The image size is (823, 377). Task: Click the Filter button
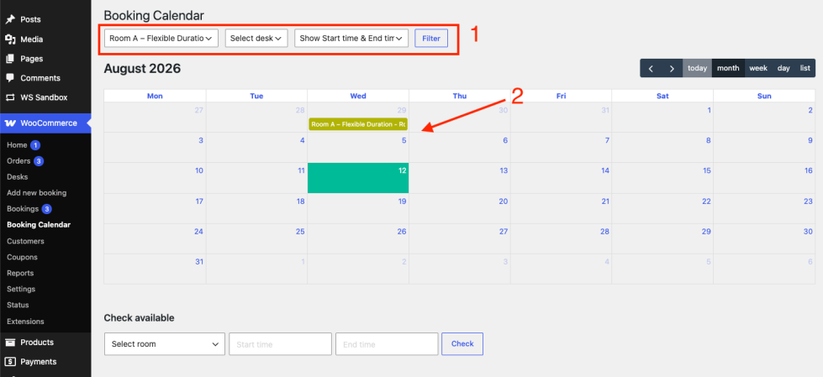point(431,39)
